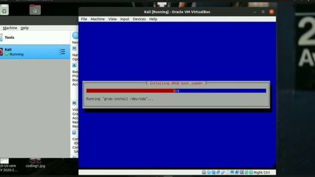Close the Kali VirtualBox window
This screenshot has width=315, height=177.
pos(272,12)
